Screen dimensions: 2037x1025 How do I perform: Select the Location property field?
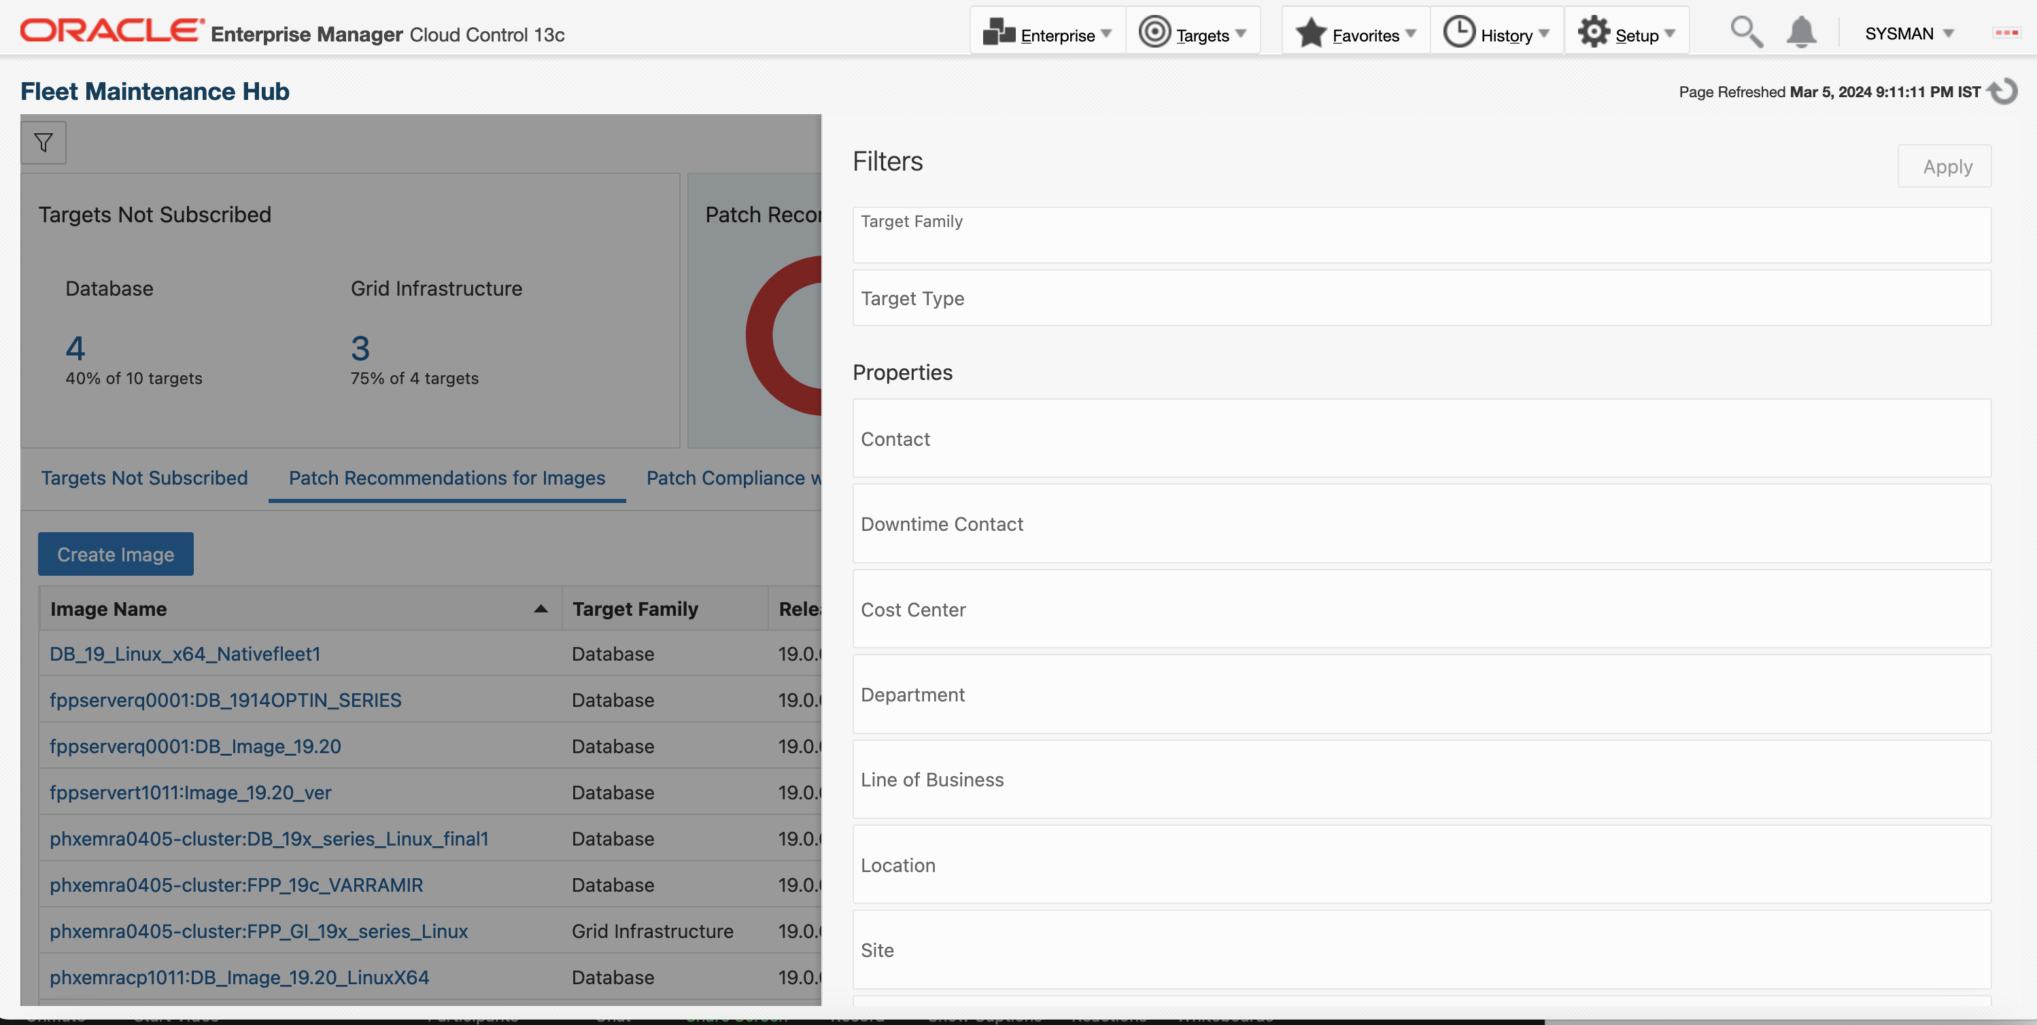pos(1421,865)
